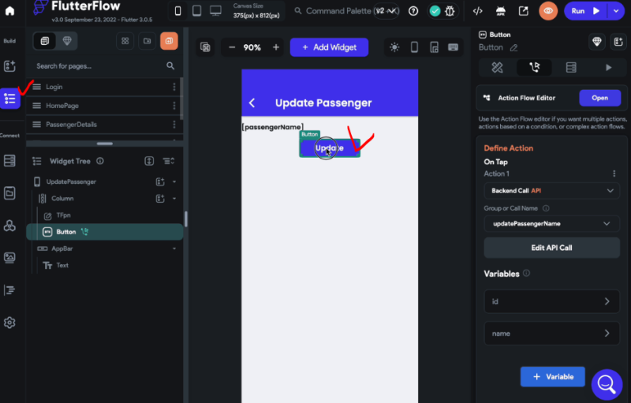Open the help question mark icon

coord(413,11)
